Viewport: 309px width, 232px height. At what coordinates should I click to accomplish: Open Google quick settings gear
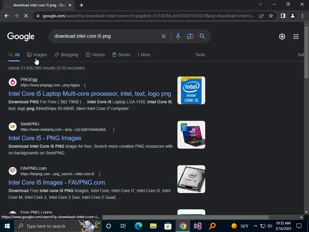tap(282, 37)
